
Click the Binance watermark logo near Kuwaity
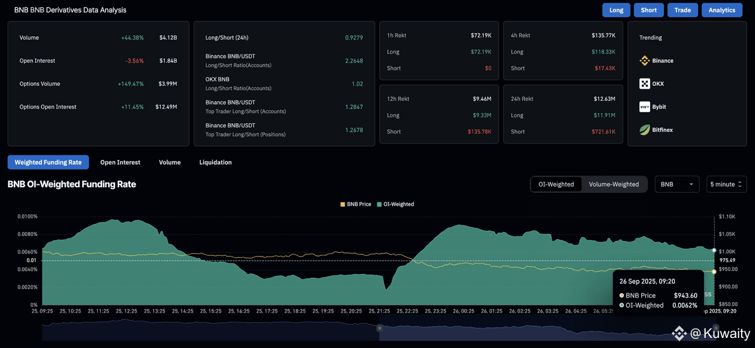pyautogui.click(x=679, y=333)
